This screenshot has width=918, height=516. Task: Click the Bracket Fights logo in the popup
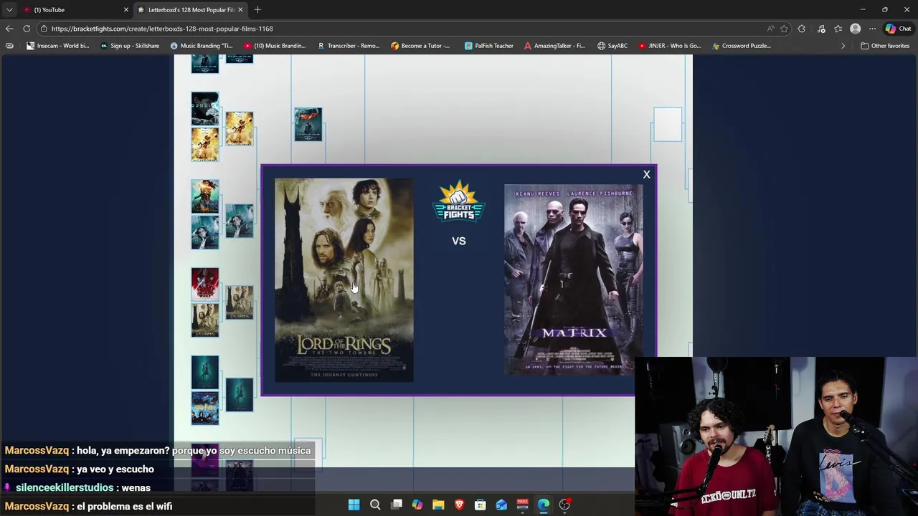click(459, 201)
